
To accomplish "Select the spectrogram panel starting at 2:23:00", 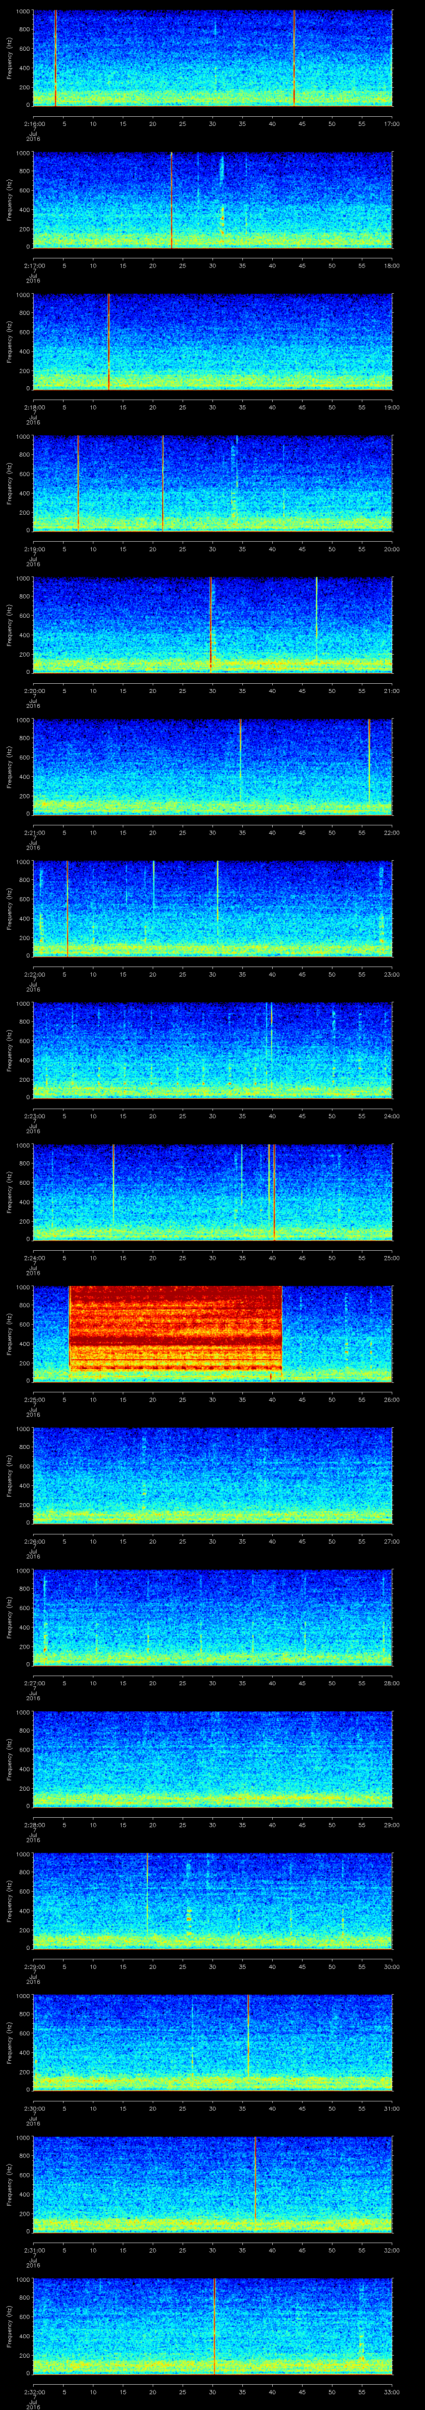I will (x=212, y=1050).
